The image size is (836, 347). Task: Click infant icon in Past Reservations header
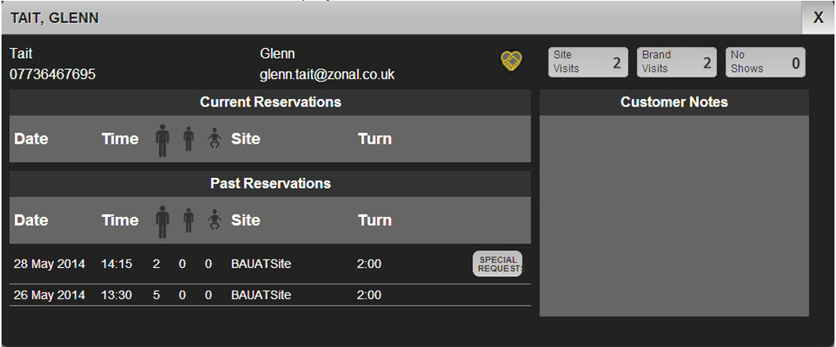tap(215, 221)
